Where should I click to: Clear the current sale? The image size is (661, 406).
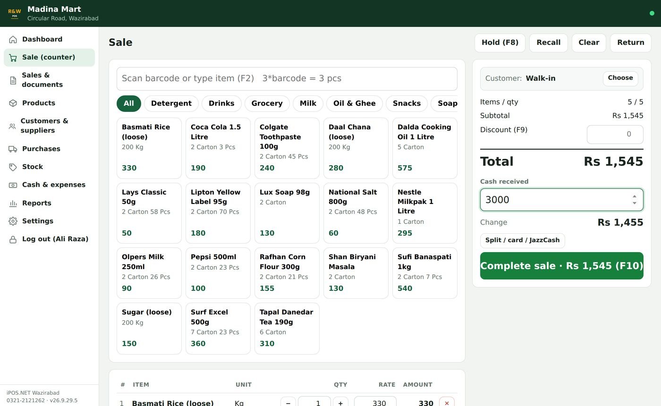coord(589,42)
